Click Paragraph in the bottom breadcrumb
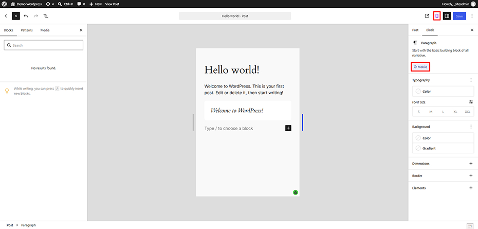 click(x=28, y=225)
